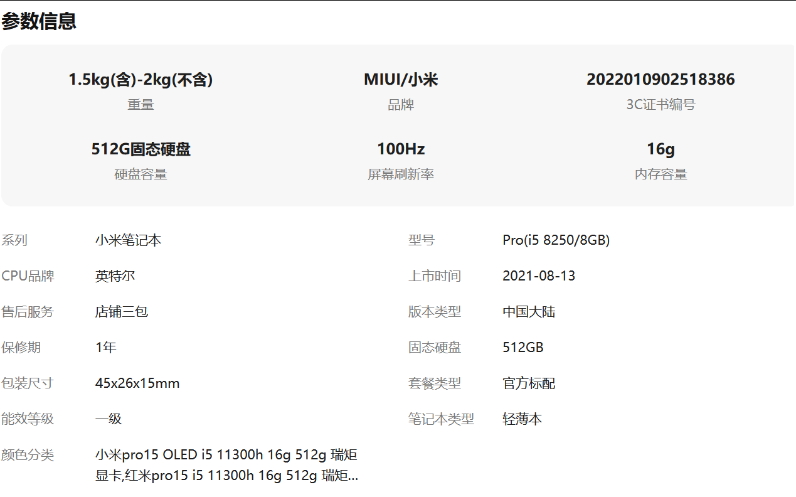Select the release date 2021-08-13
Image resolution: width=796 pixels, height=497 pixels.
(x=539, y=276)
